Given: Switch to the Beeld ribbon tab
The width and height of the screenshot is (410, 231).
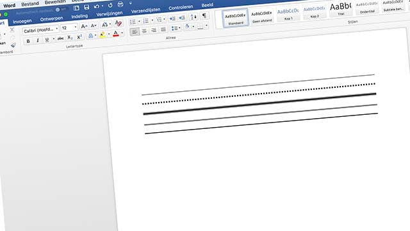Looking at the screenshot, I should tap(207, 5).
